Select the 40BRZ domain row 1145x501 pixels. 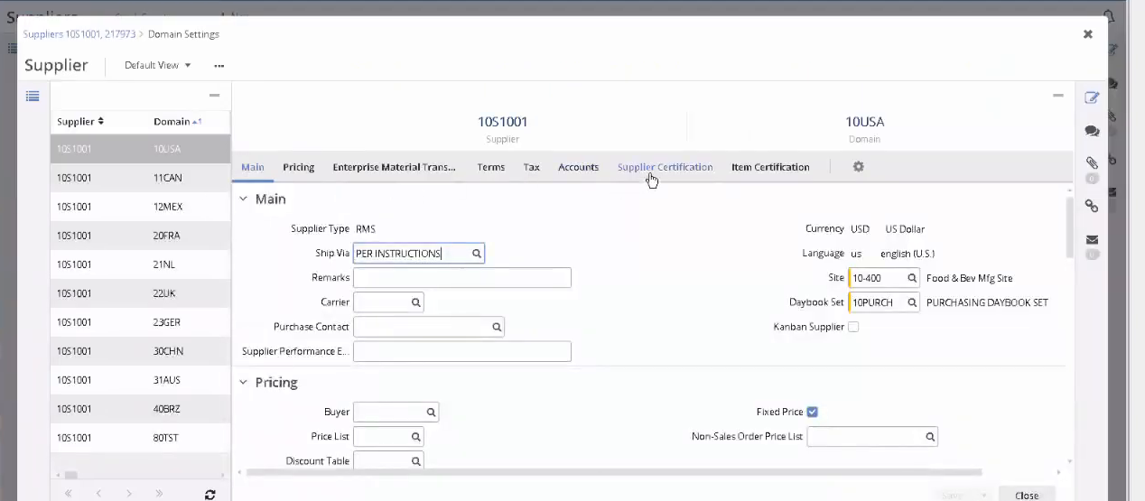point(140,409)
